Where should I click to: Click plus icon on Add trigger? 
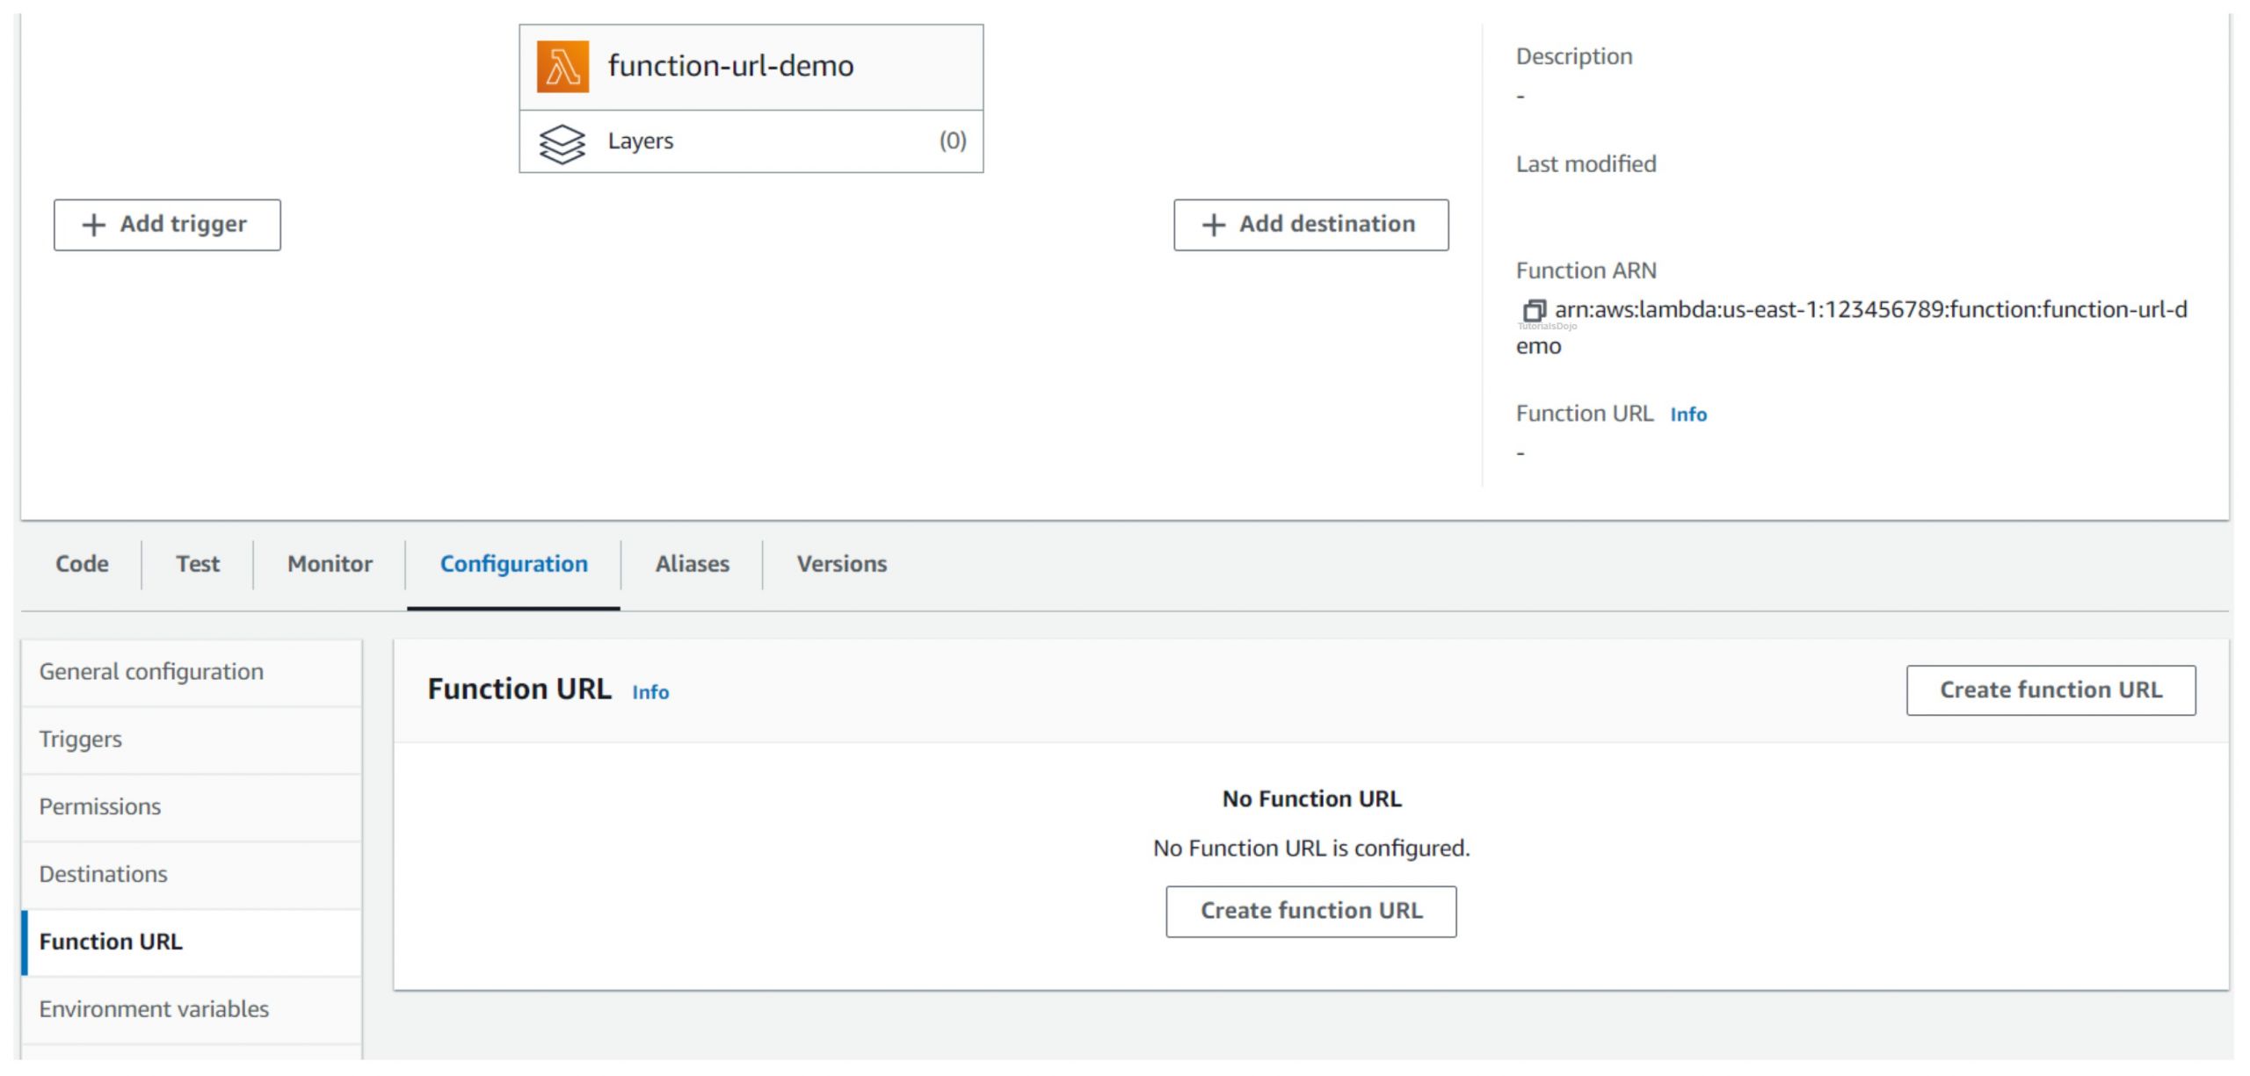tap(93, 225)
